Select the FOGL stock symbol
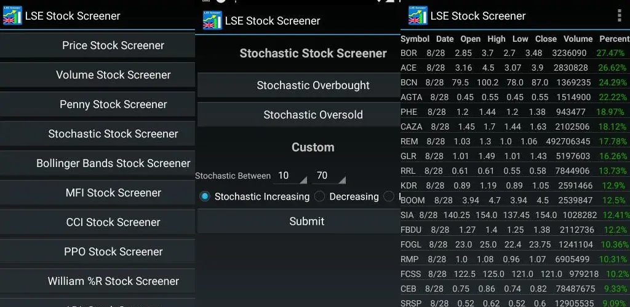The width and height of the screenshot is (630, 307). pos(410,244)
